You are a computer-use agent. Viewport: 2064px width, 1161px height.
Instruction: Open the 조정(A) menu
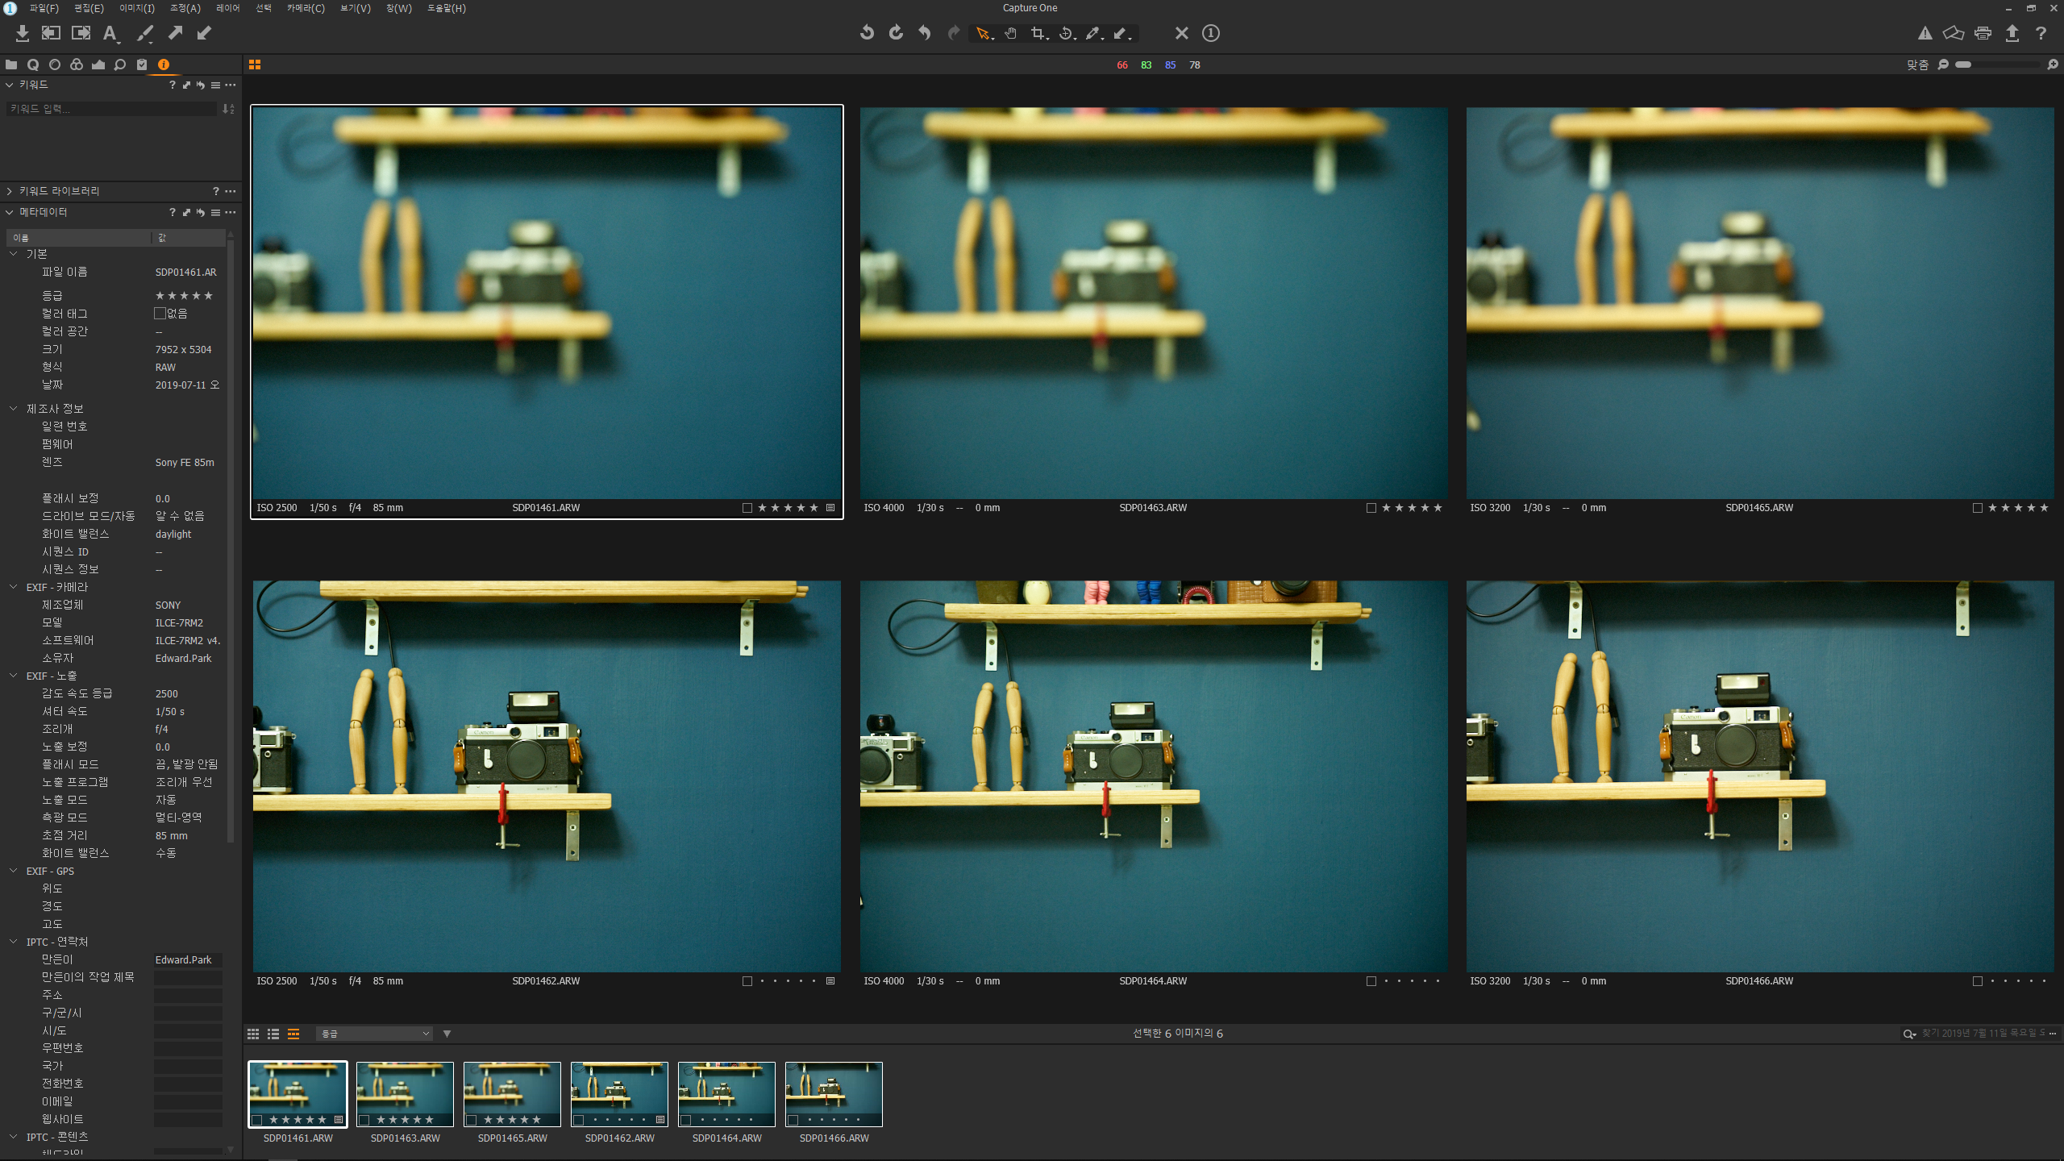pos(185,8)
